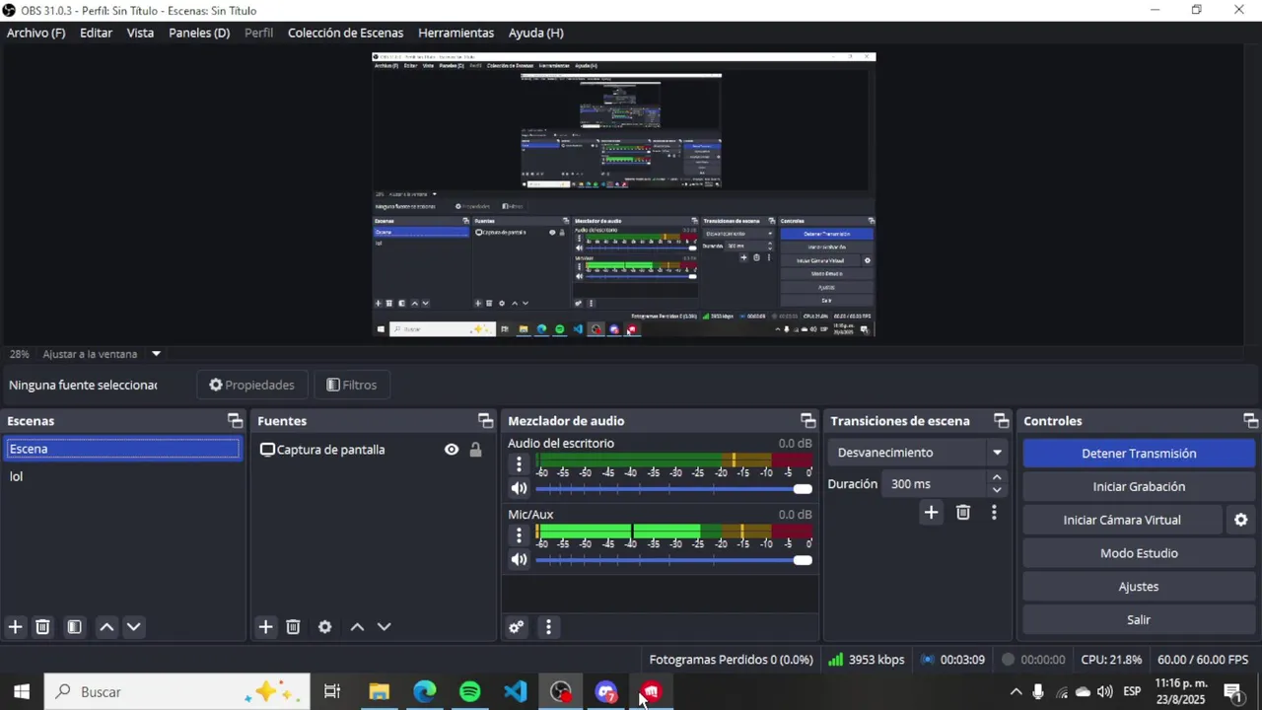Open Editar menu
1262x710 pixels.
[x=96, y=33]
